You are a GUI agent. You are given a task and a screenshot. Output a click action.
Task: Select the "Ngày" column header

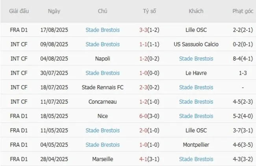pos(54,11)
